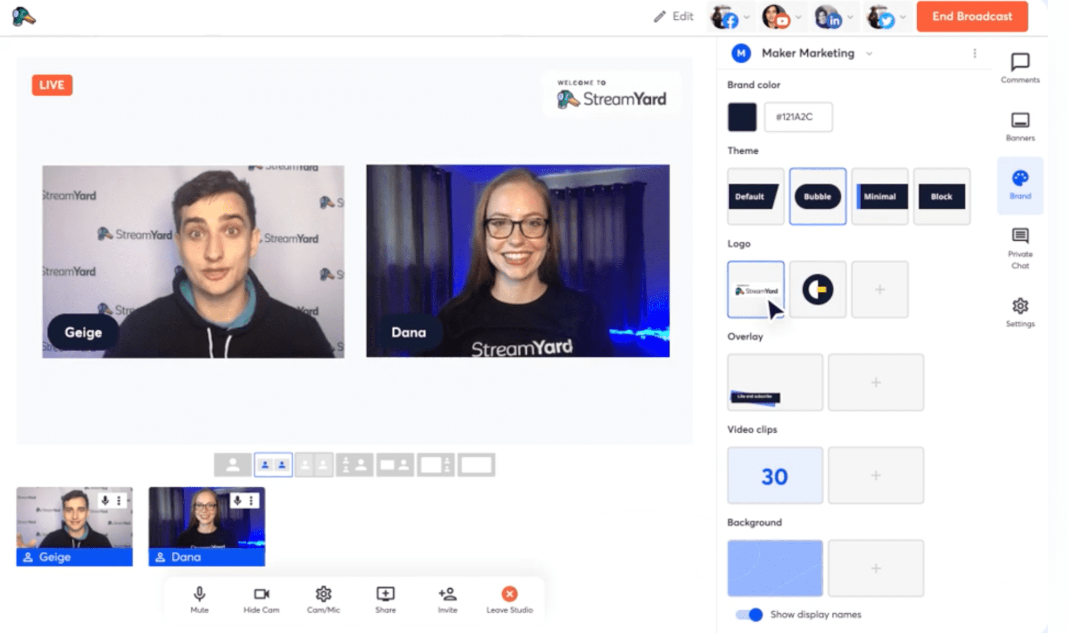Select the solo single-person layout
The image size is (1068, 633).
pos(232,465)
